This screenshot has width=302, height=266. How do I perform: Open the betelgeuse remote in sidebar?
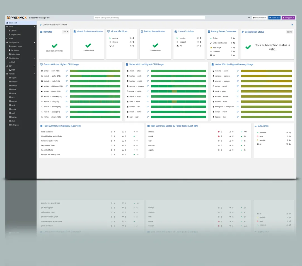coord(15,125)
